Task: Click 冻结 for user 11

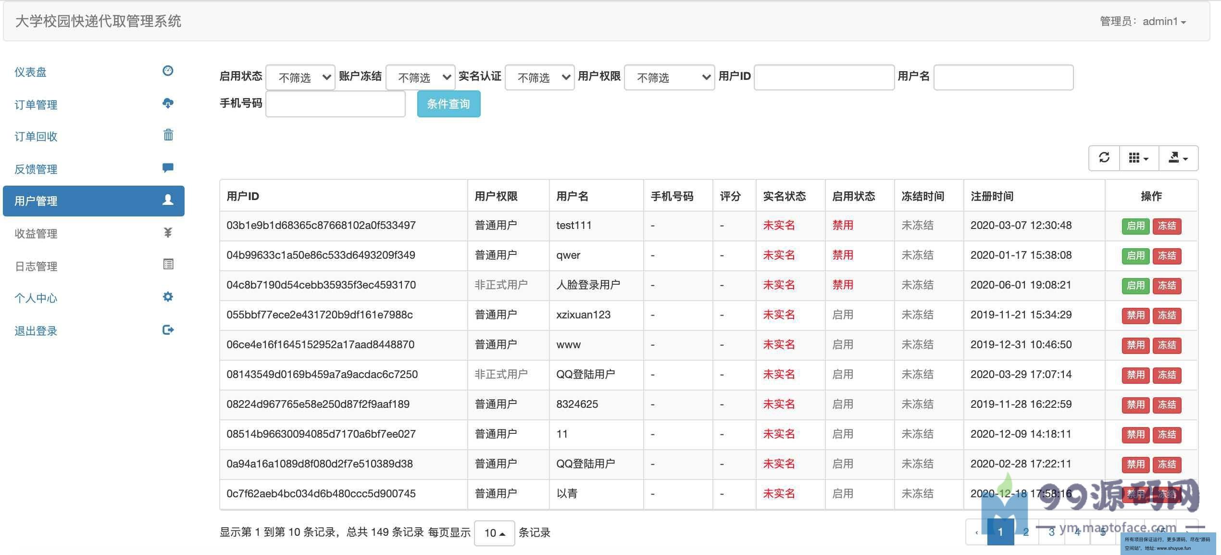Action: [1167, 435]
